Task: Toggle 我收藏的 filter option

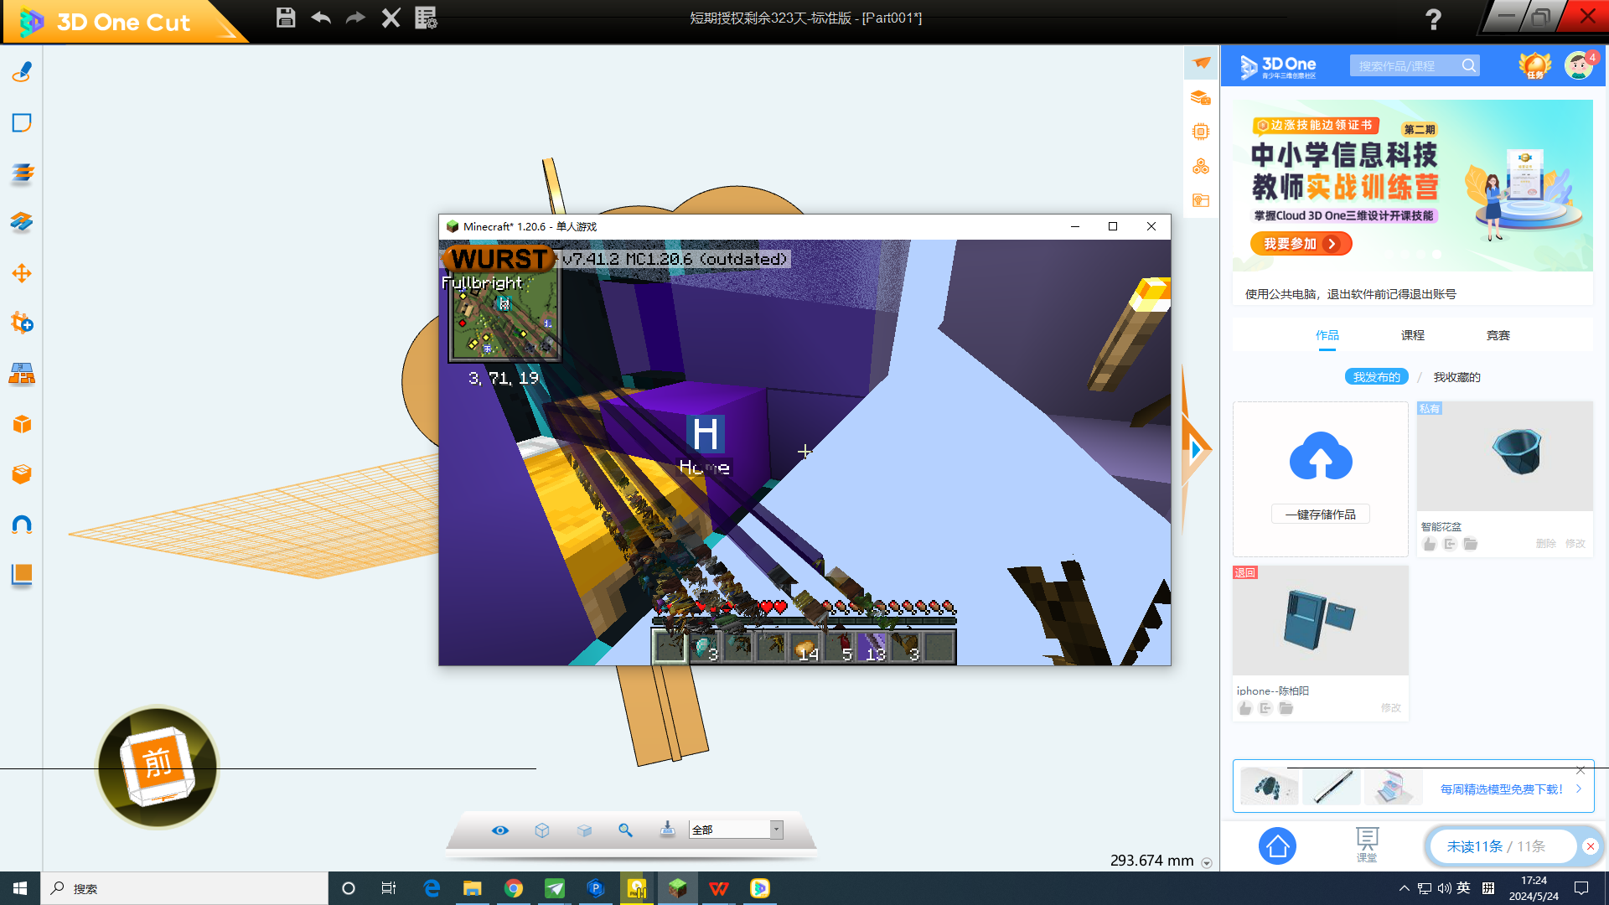Action: (1456, 377)
